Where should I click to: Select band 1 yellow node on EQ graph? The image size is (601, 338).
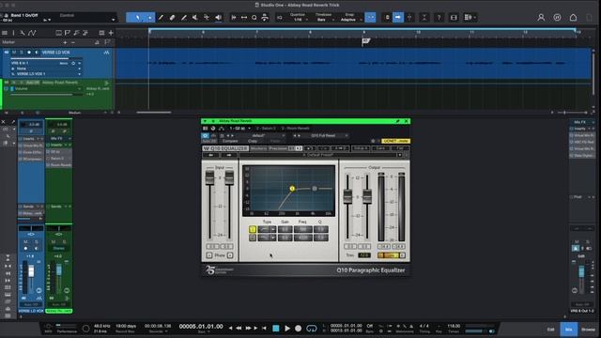click(x=292, y=189)
